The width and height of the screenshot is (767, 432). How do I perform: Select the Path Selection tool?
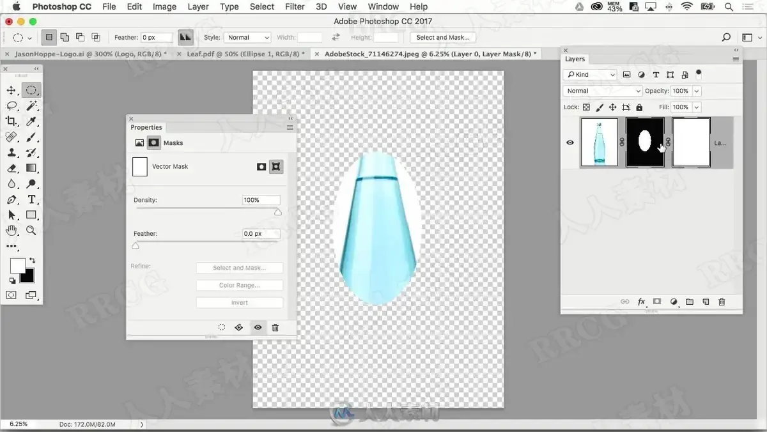pos(12,215)
